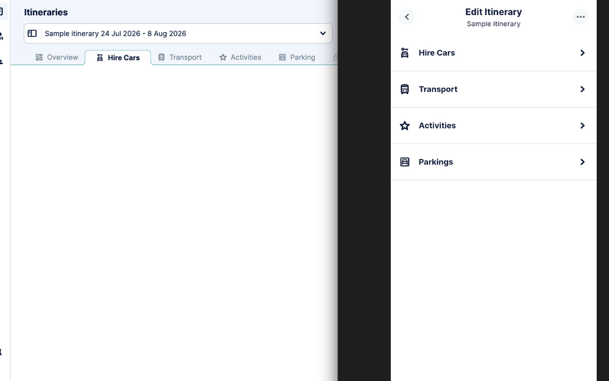Go to the Parking tab

pyautogui.click(x=297, y=57)
